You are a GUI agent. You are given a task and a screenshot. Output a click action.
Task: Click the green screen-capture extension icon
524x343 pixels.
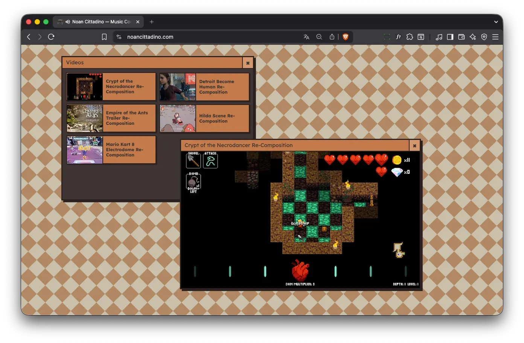point(387,37)
